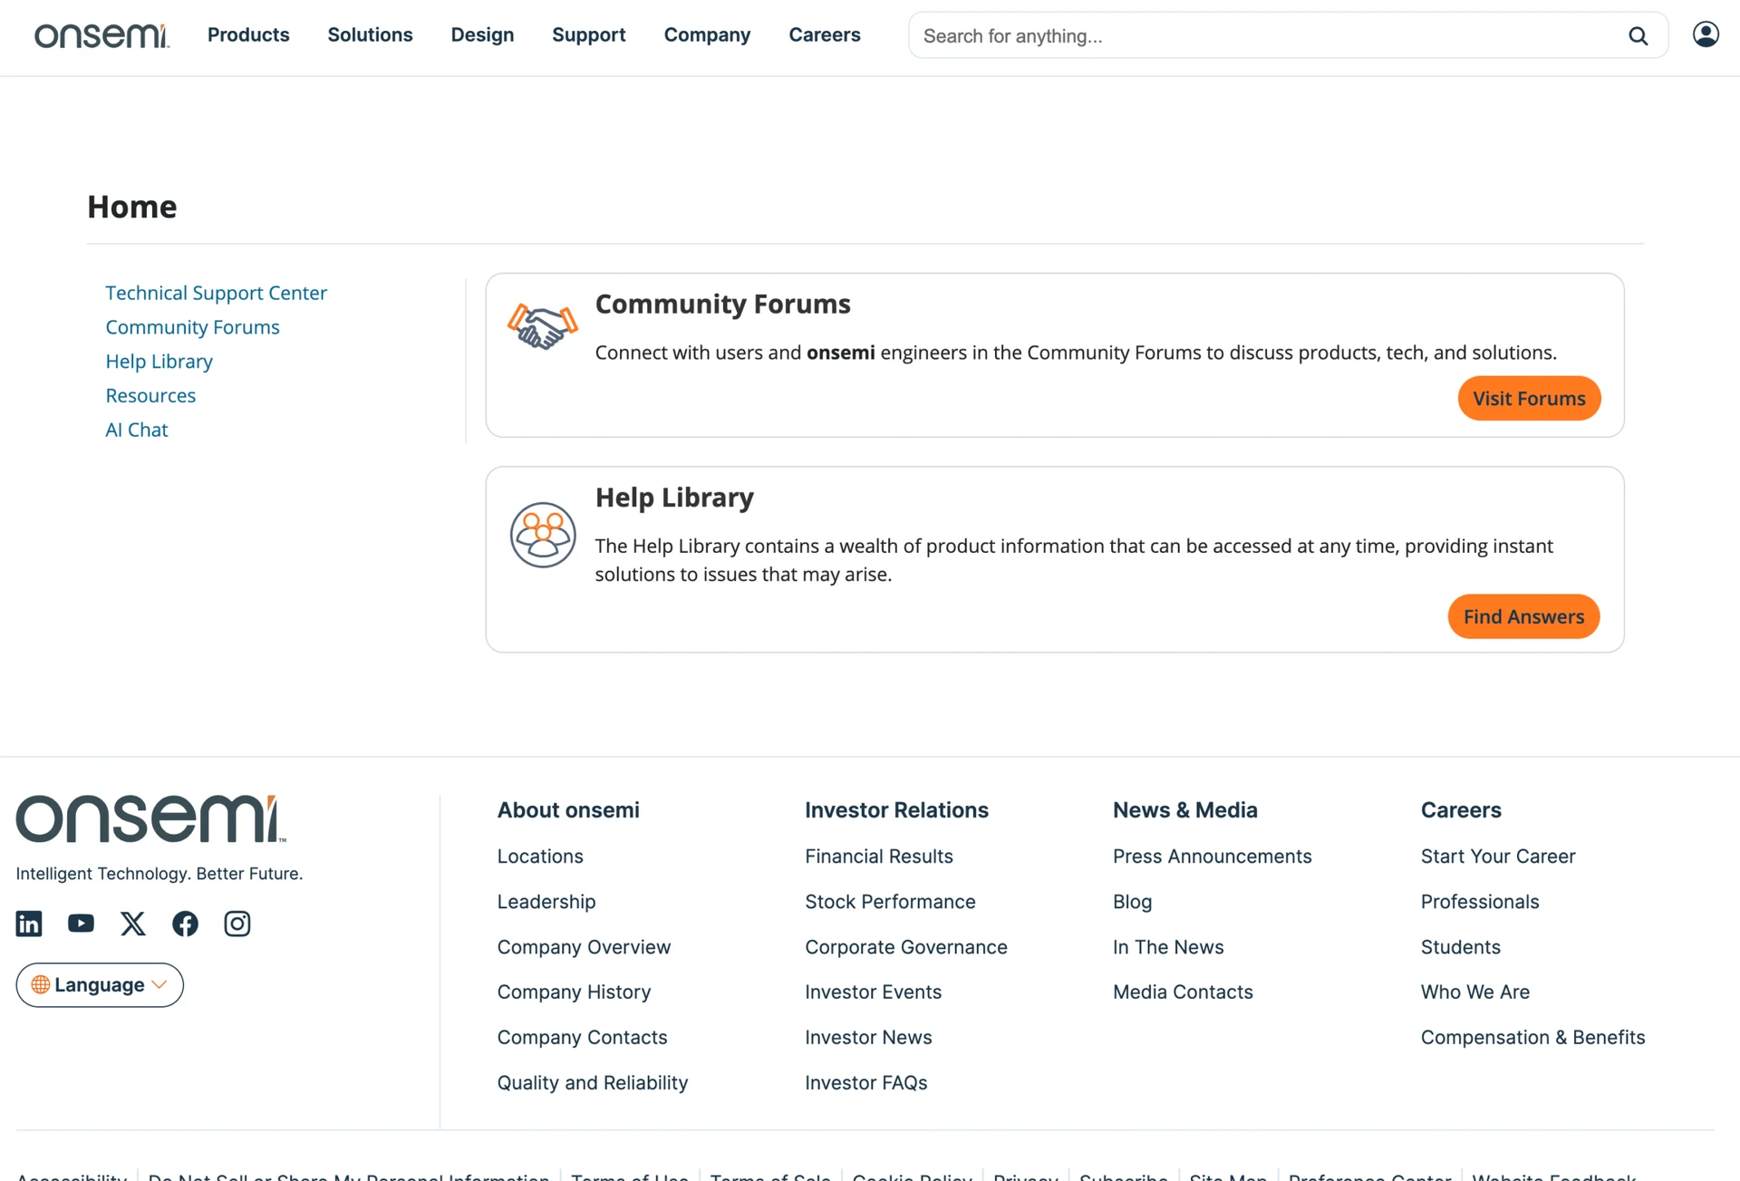Image resolution: width=1740 pixels, height=1181 pixels.
Task: Open Company History footer link
Action: (x=574, y=992)
